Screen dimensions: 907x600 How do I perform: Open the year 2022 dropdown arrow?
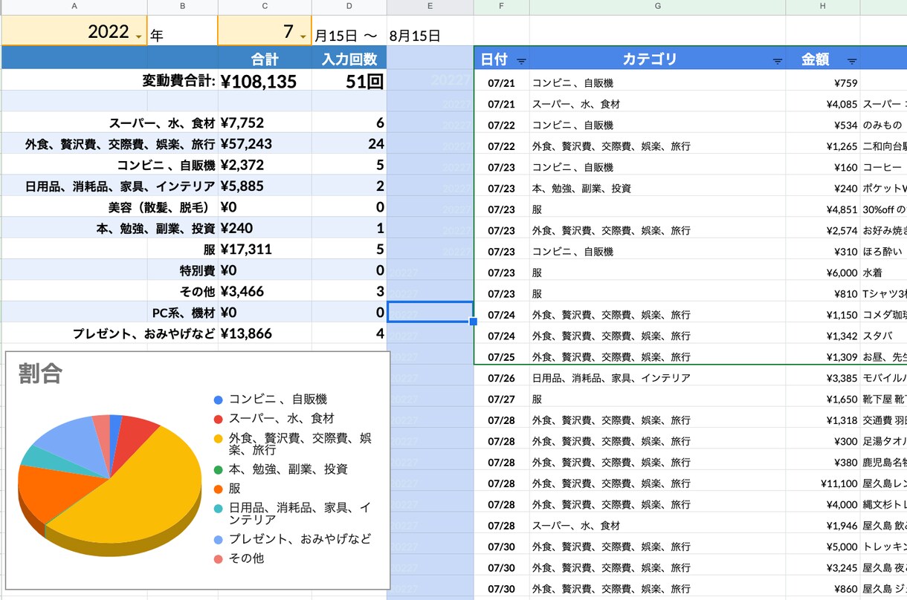click(139, 36)
